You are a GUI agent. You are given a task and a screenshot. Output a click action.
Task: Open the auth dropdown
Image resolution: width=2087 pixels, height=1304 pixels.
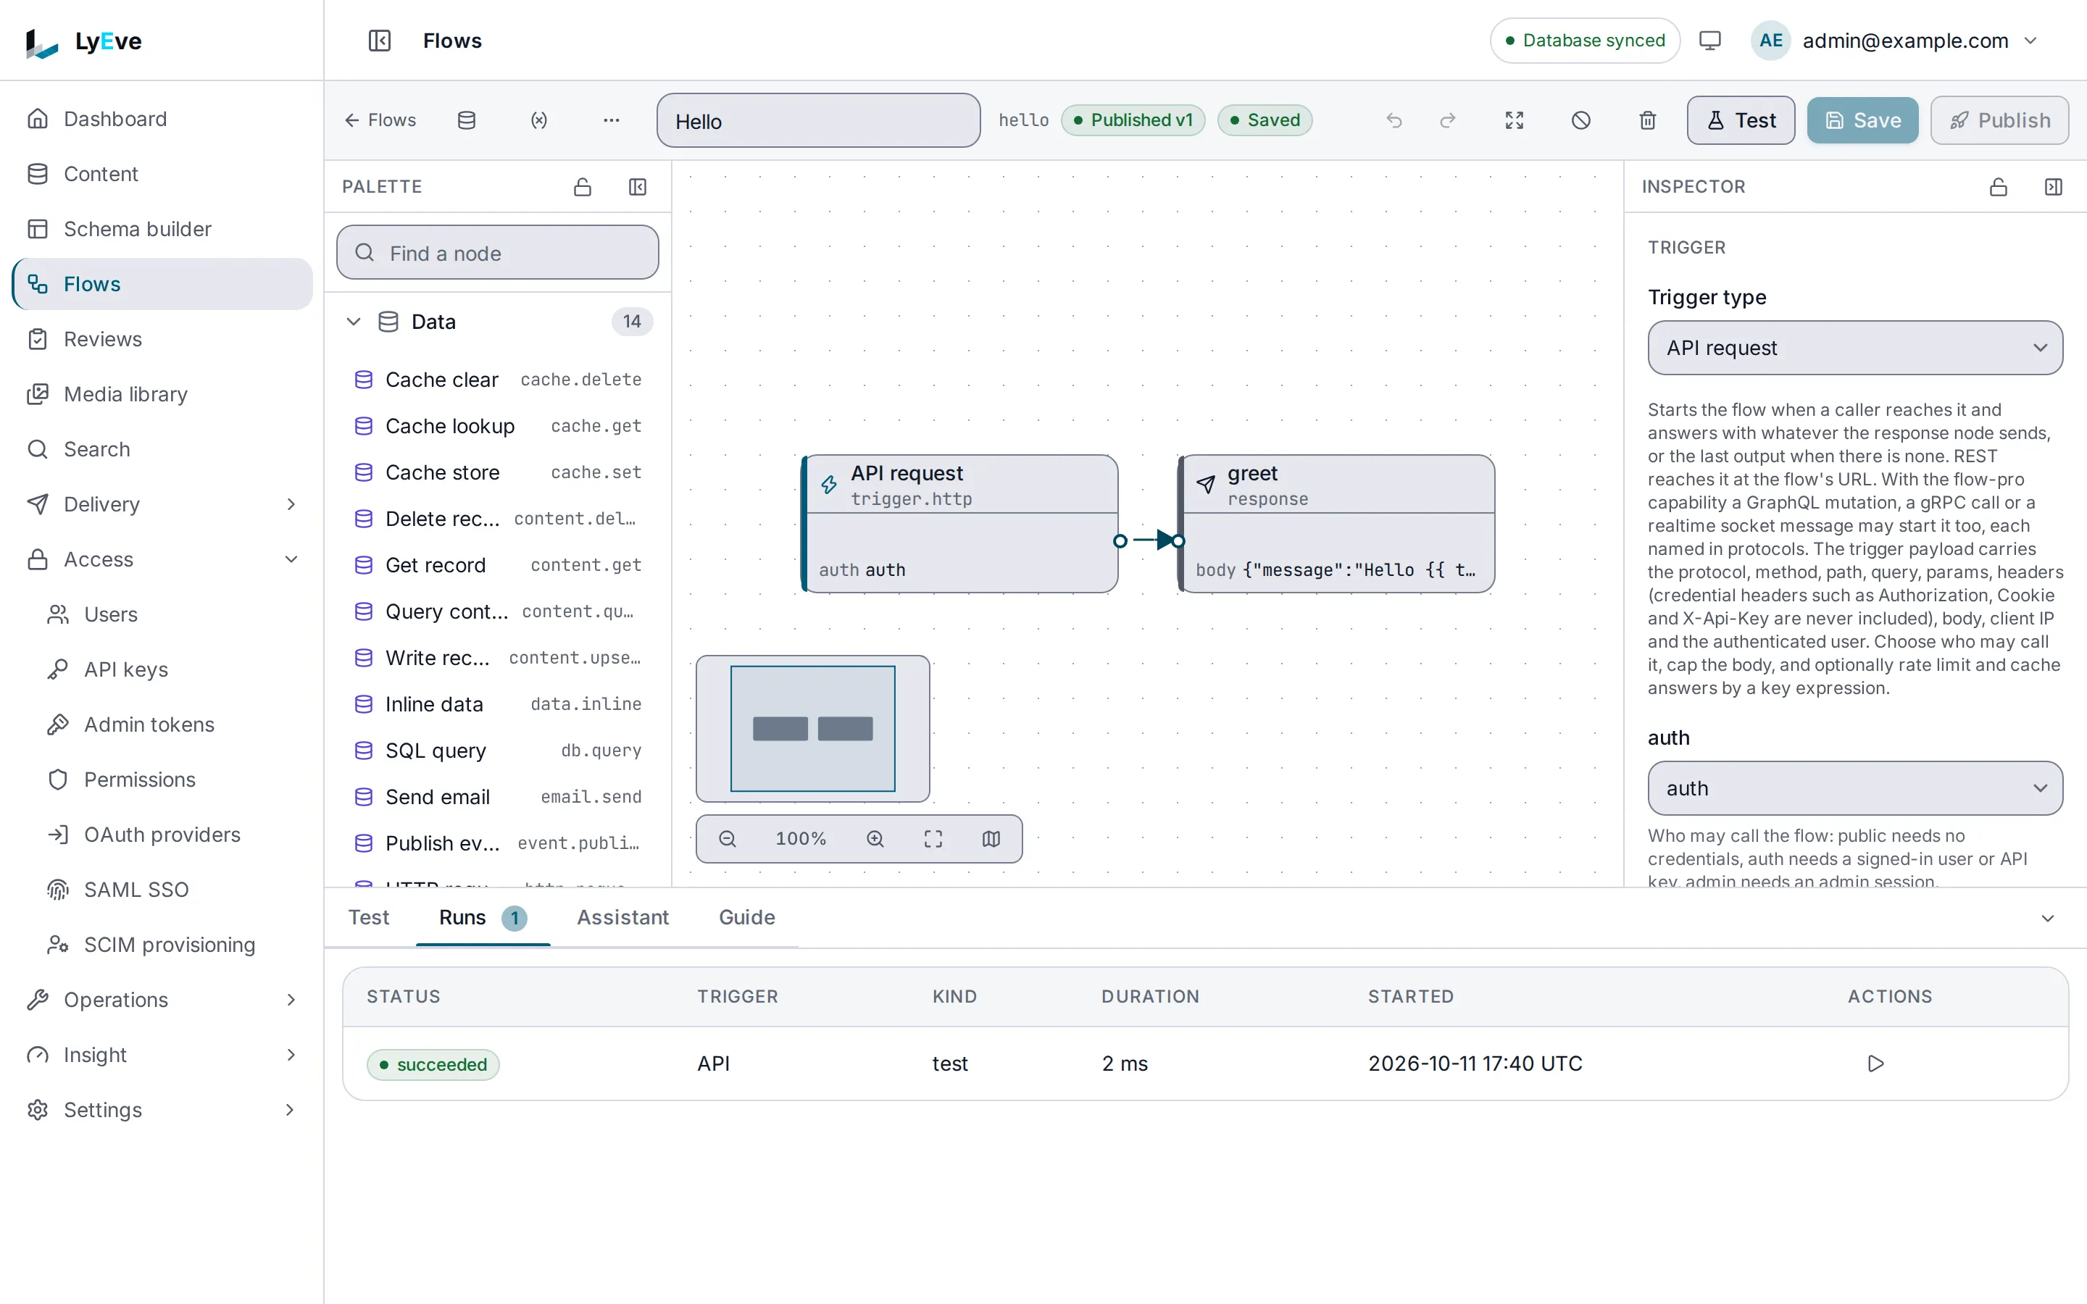[x=1855, y=788]
